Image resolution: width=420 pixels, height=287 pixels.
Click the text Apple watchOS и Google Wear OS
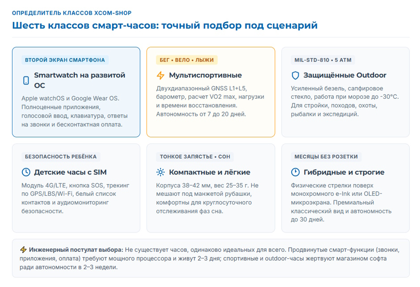71,98
